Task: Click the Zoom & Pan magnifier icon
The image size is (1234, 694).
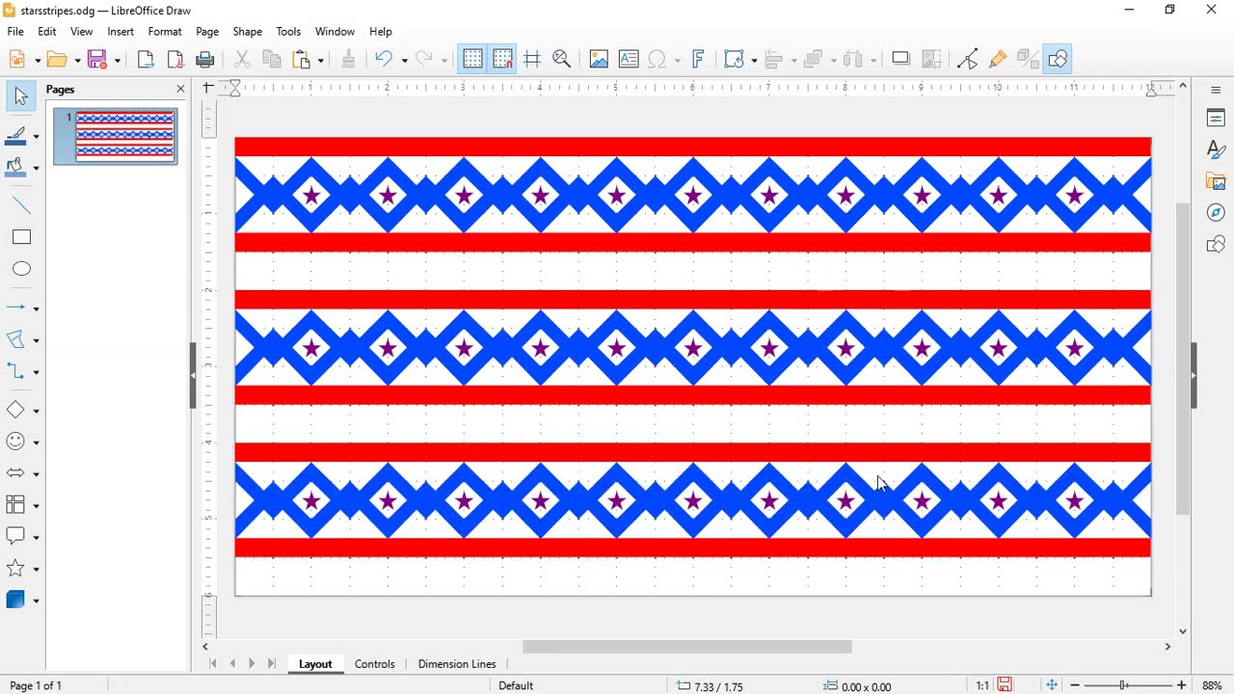Action: [x=562, y=60]
